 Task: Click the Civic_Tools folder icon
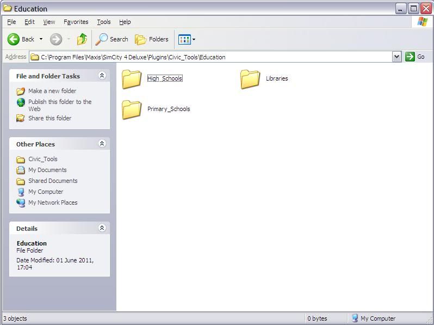pyautogui.click(x=21, y=160)
